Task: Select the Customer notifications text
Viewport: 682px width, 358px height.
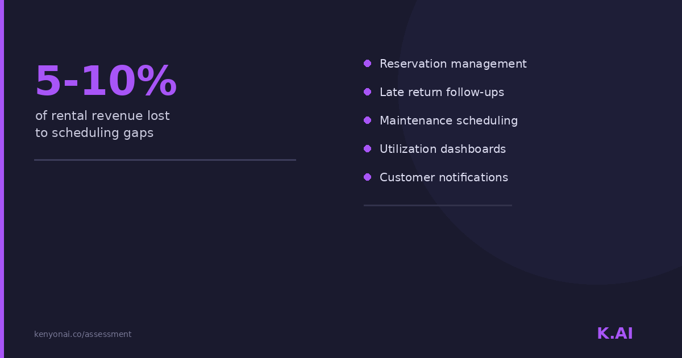Action: pos(443,177)
